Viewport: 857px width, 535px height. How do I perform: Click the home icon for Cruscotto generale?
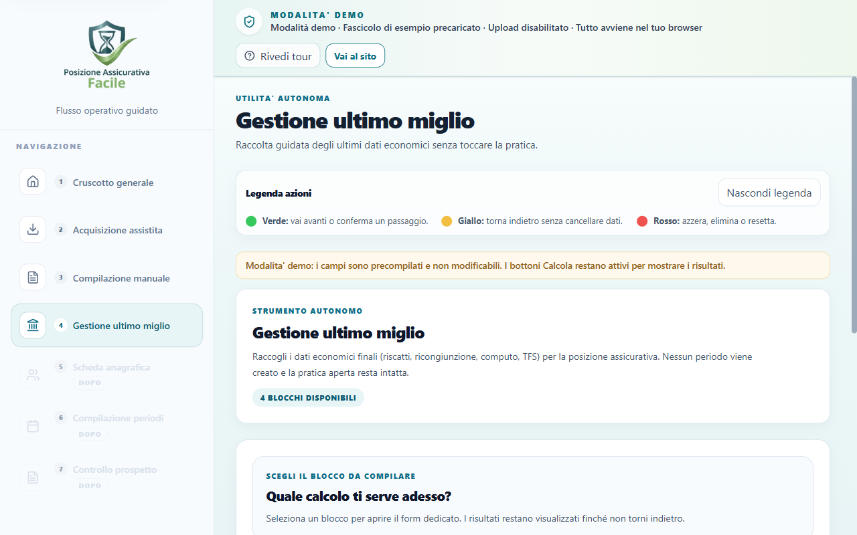[x=33, y=182]
